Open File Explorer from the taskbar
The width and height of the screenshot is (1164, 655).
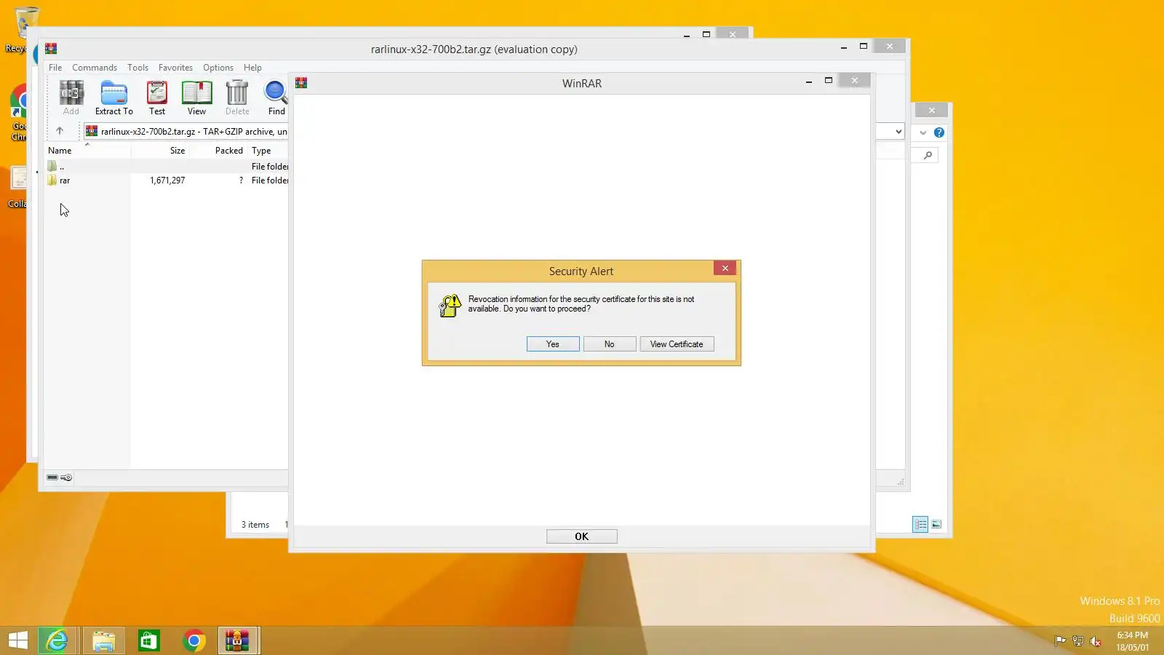coord(103,640)
